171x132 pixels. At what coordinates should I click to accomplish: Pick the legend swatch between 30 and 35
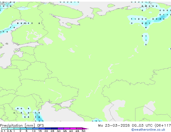[61, 128]
